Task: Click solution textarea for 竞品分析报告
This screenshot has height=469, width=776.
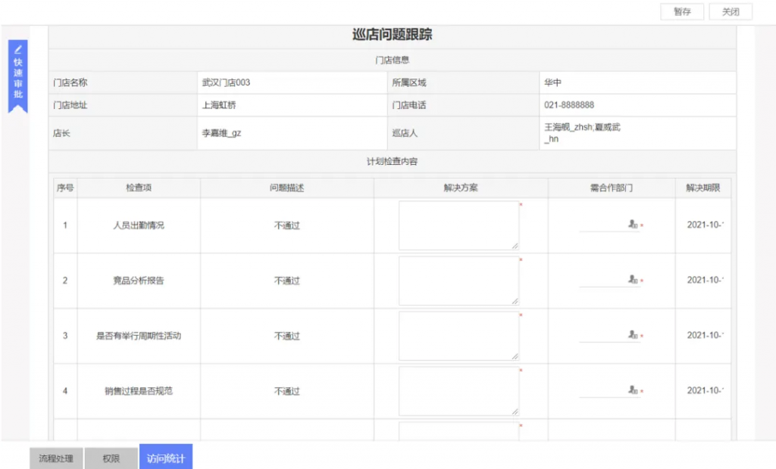Action: coord(458,281)
